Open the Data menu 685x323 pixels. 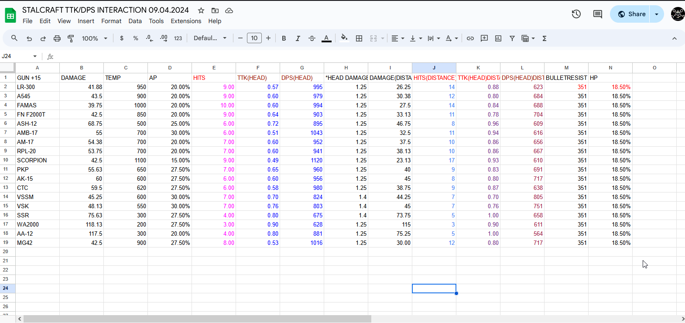[135, 21]
